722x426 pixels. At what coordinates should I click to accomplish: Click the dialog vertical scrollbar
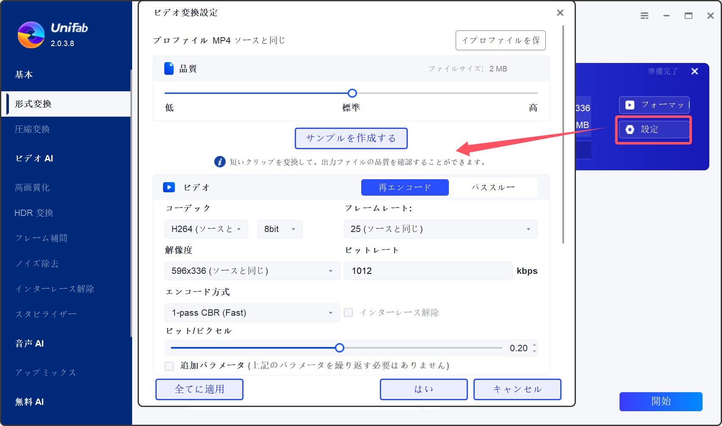coord(563,134)
